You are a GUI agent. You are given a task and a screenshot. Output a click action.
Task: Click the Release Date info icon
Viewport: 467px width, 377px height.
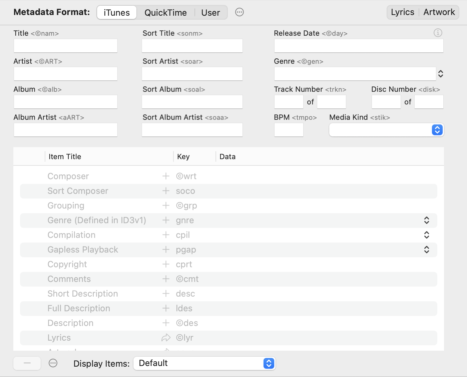438,33
